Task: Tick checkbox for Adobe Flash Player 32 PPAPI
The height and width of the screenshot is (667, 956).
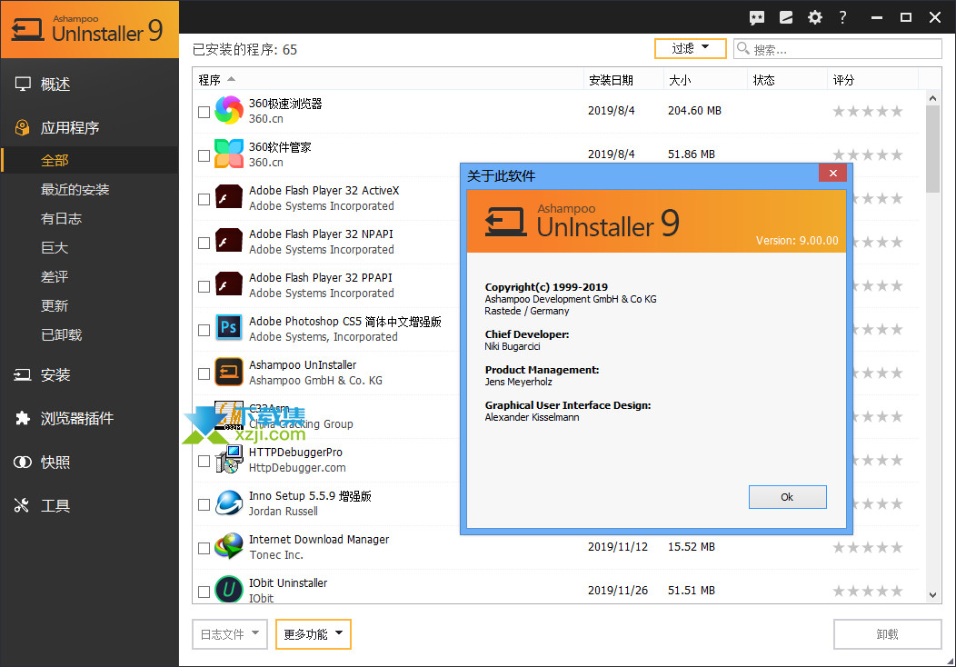Action: (204, 286)
